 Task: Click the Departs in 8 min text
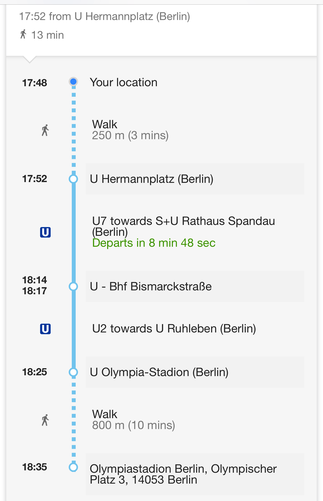pos(154,243)
